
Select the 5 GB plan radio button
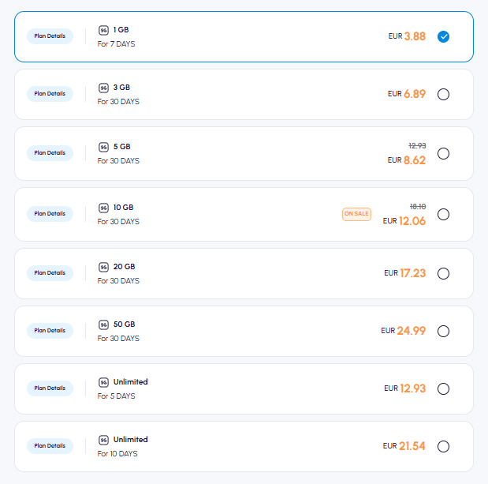tap(443, 153)
